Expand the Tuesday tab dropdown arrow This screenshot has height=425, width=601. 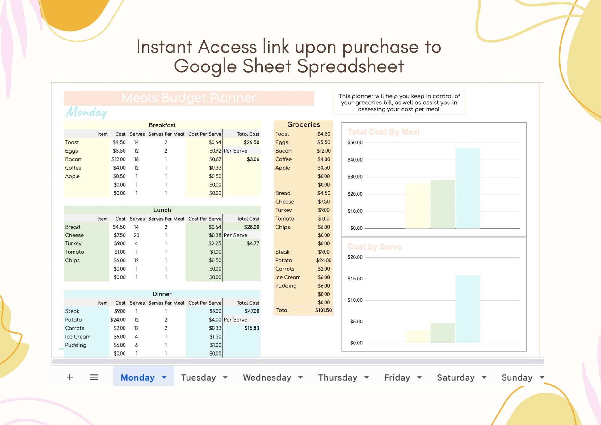(225, 377)
